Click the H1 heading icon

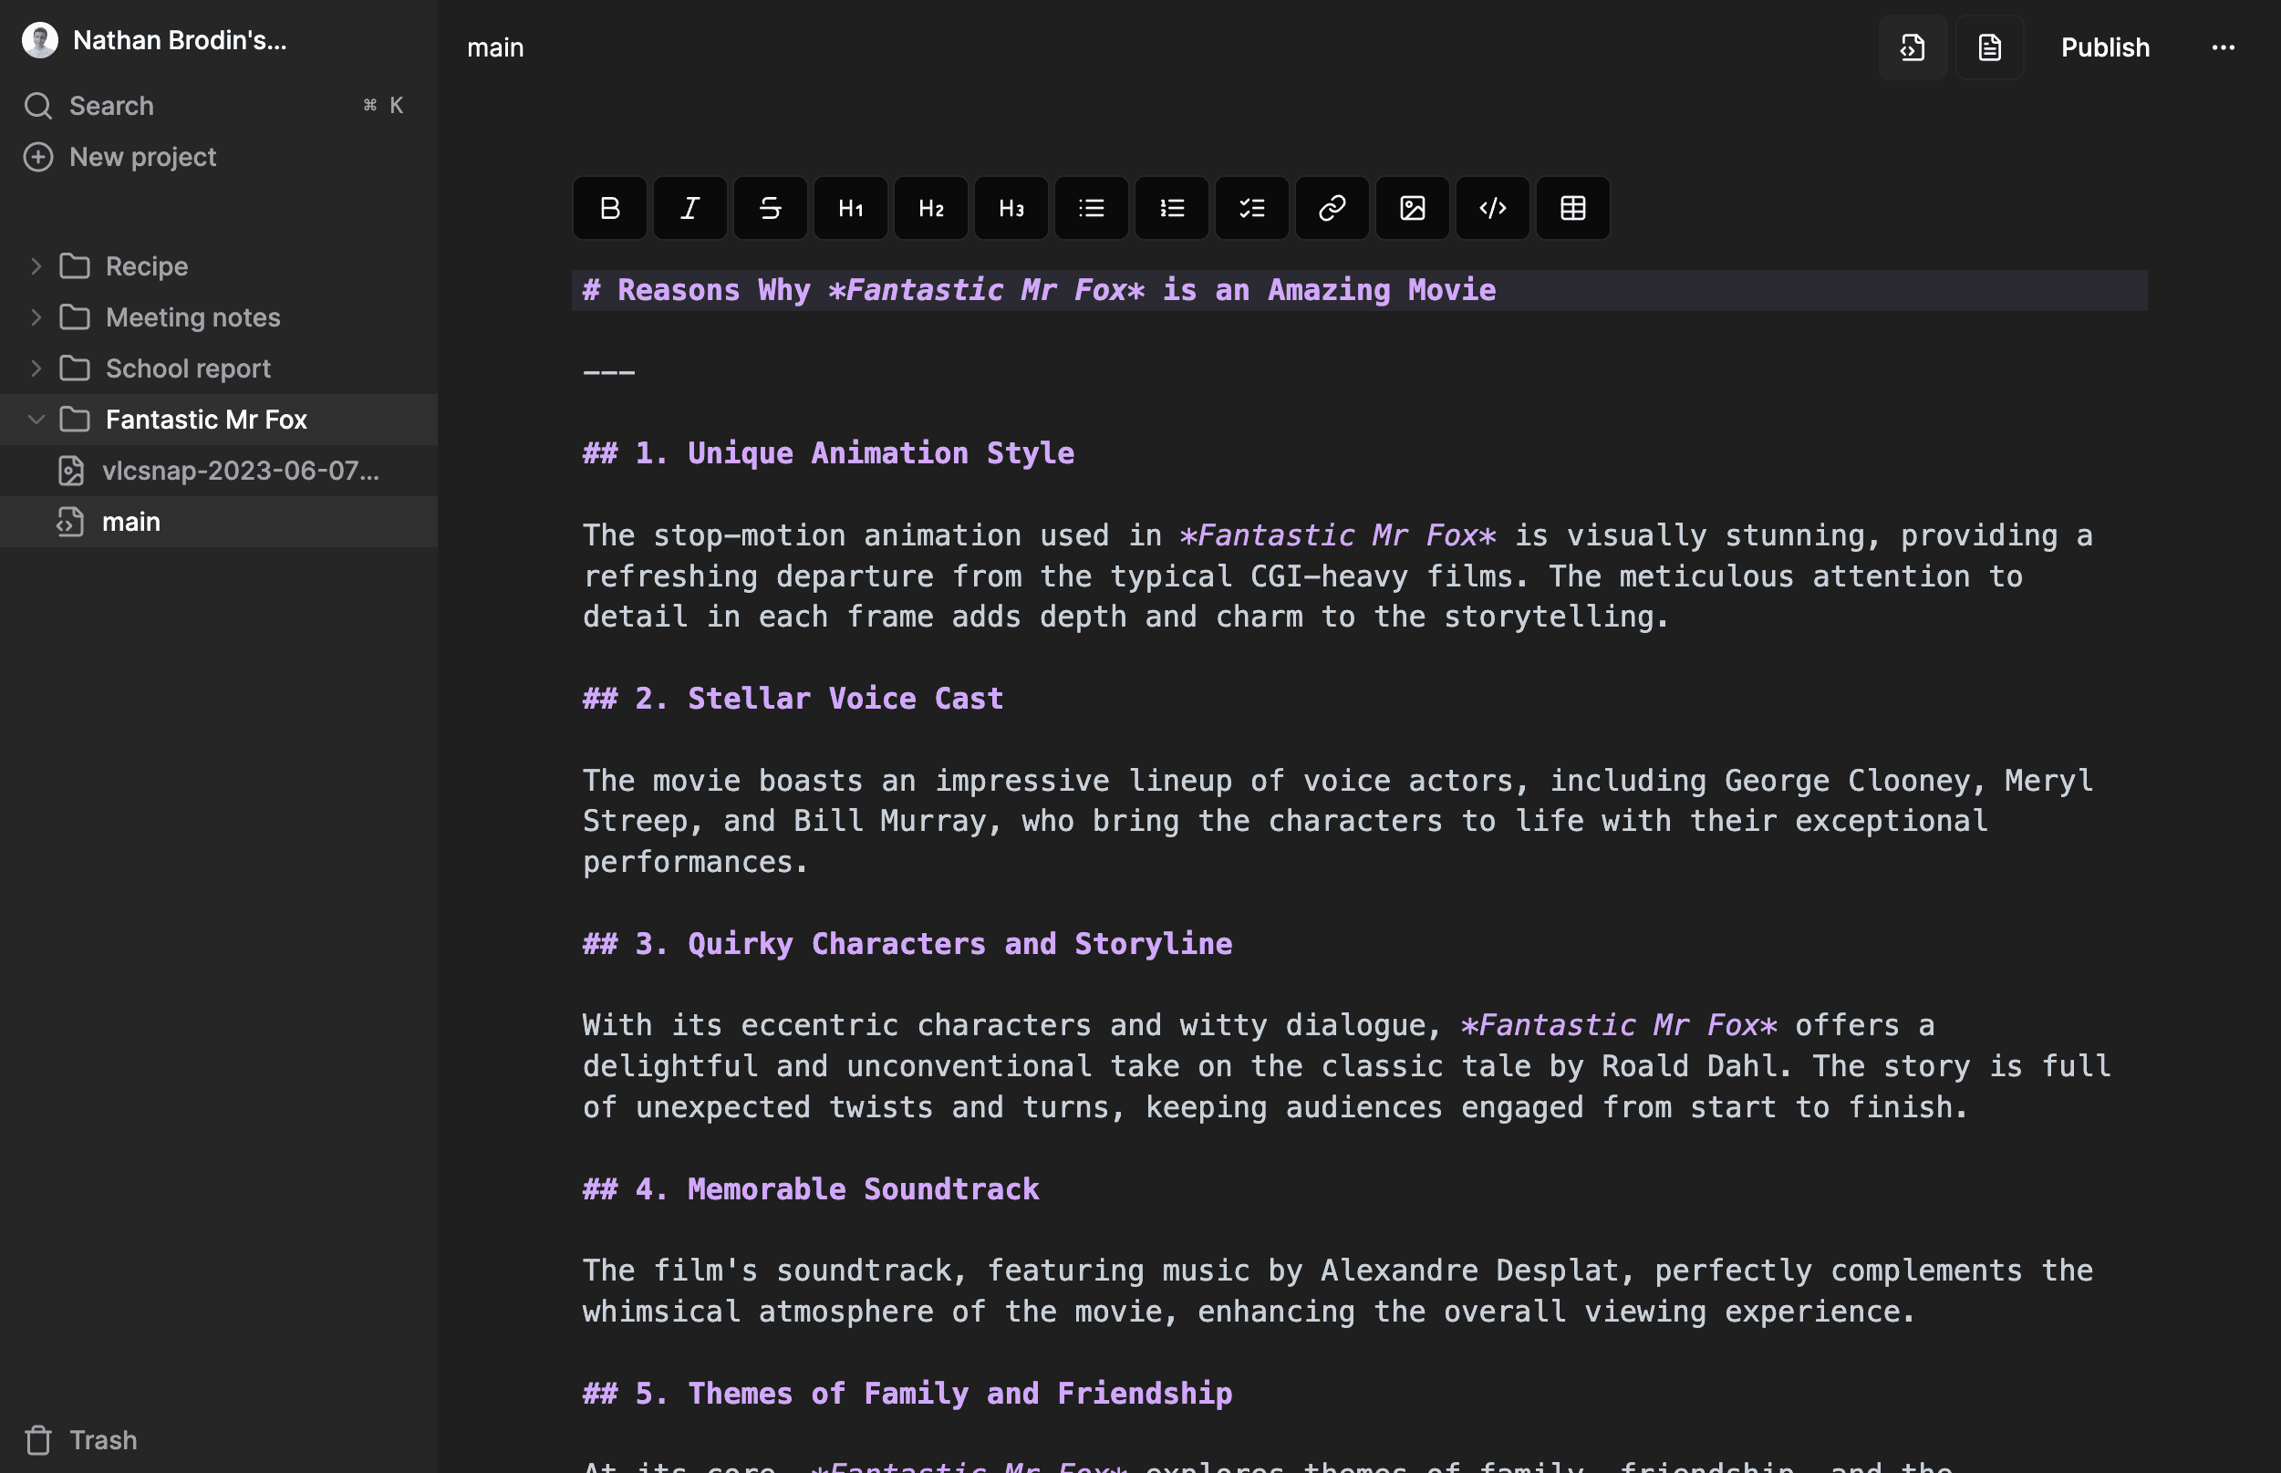tap(849, 206)
